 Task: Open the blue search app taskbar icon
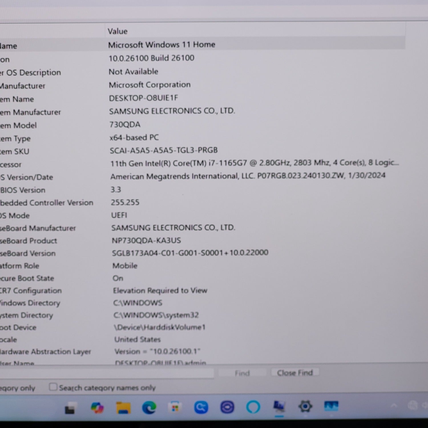coord(201,407)
